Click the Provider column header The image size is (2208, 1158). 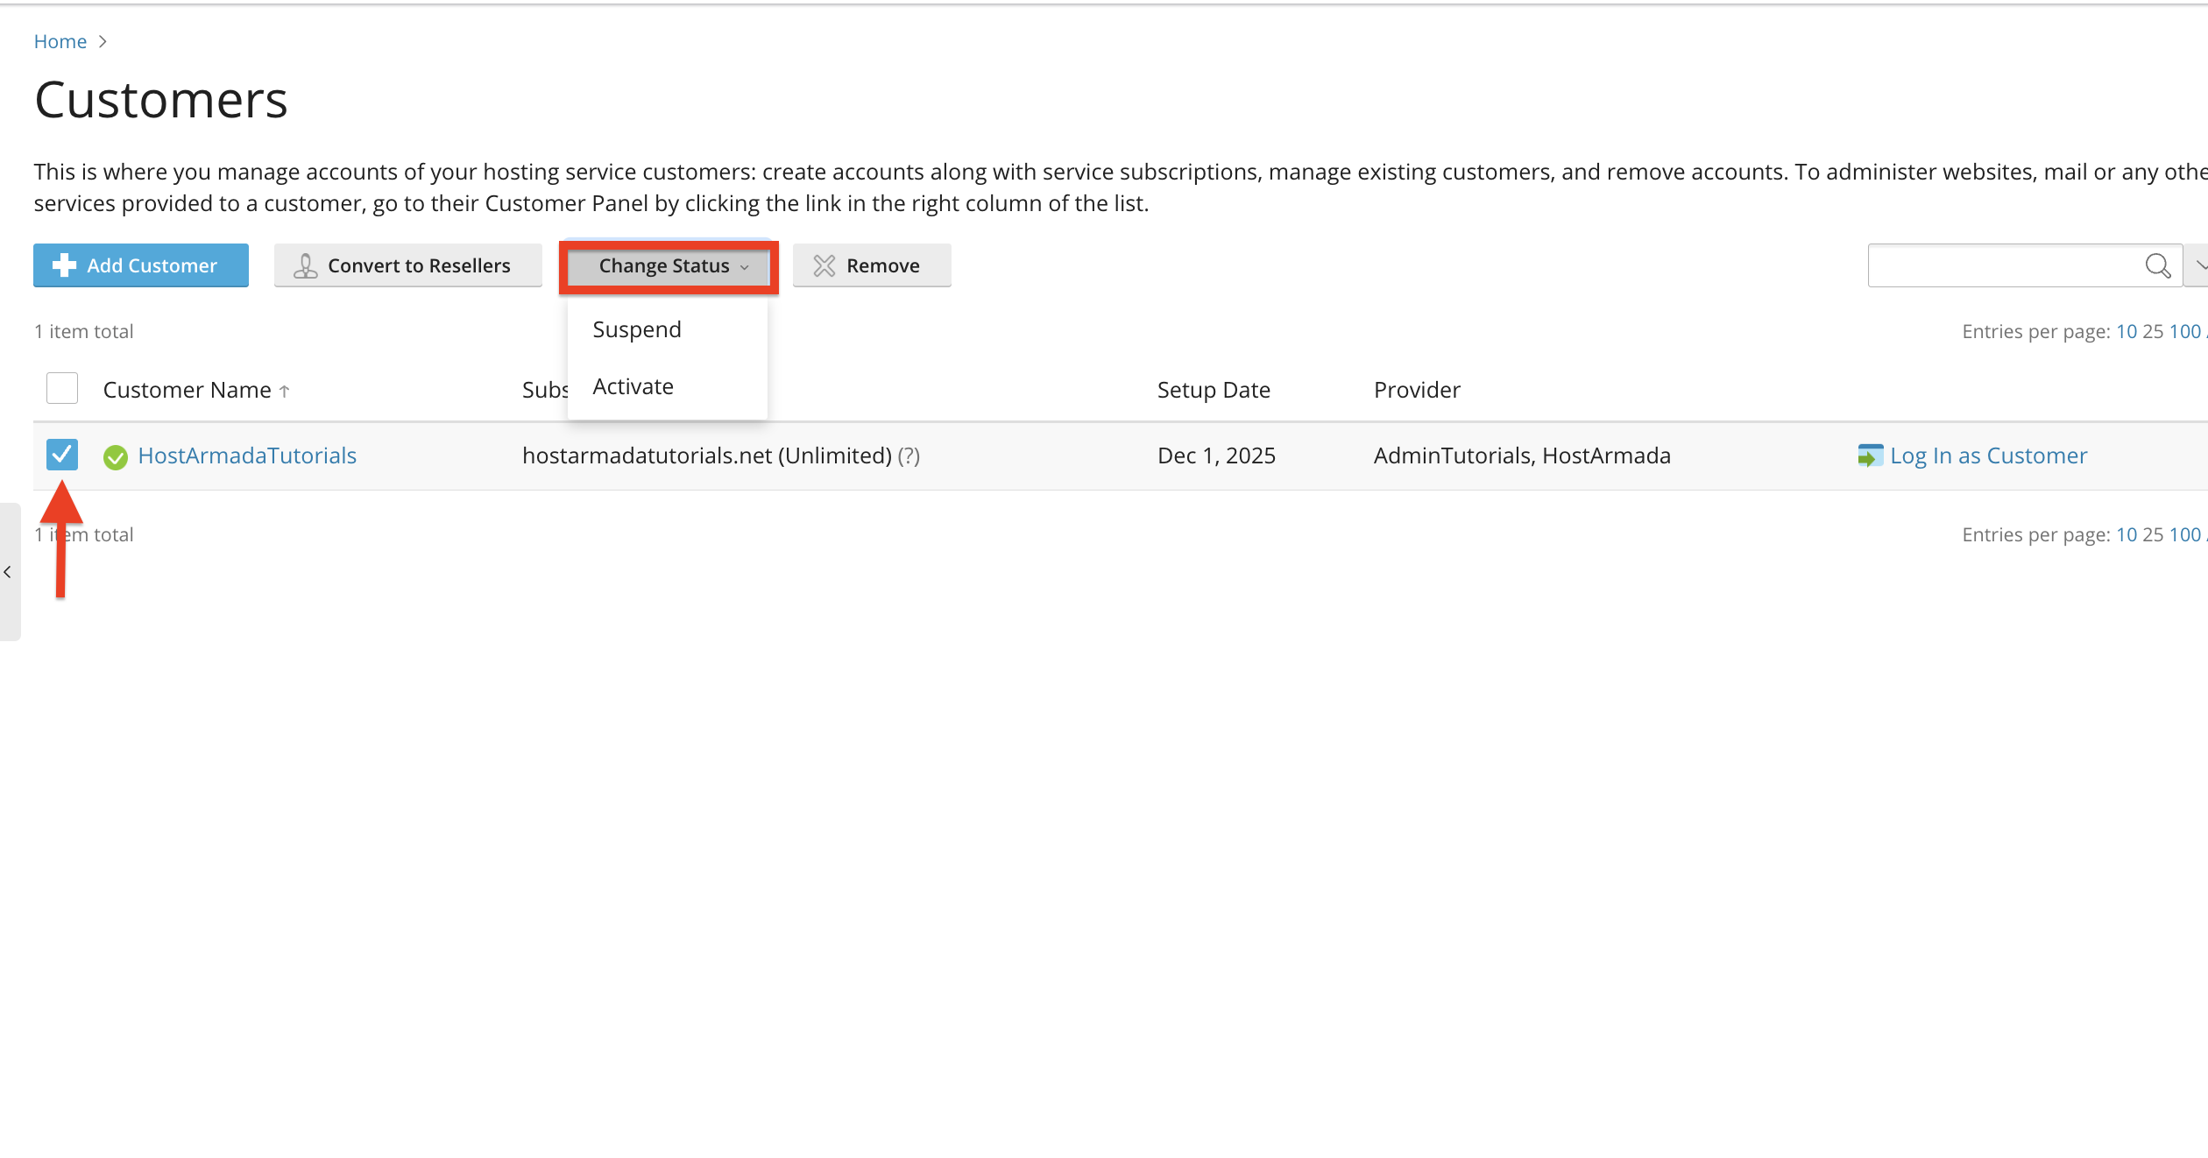pos(1417,390)
